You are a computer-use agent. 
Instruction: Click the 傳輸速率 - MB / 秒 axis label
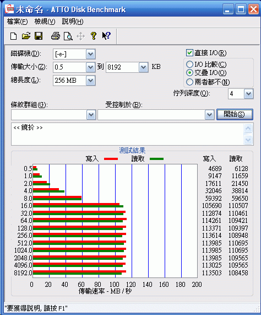click(x=105, y=291)
